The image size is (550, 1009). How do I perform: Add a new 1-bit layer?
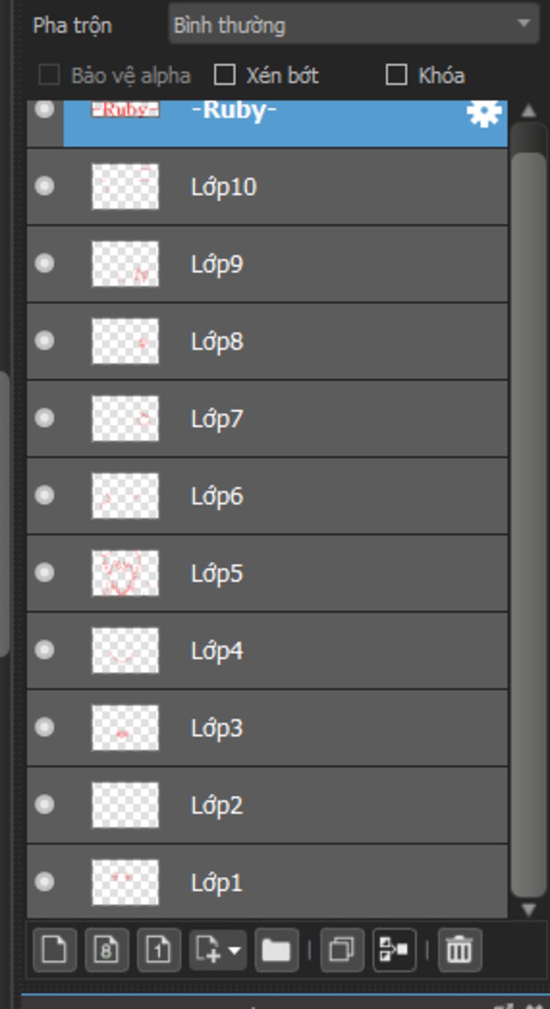158,950
